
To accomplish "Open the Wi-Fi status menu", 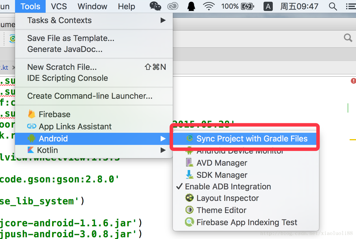I will (209, 6).
